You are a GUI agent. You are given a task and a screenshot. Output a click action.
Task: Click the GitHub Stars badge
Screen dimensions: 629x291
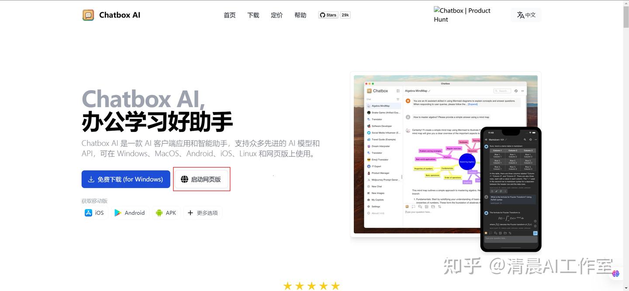[328, 15]
